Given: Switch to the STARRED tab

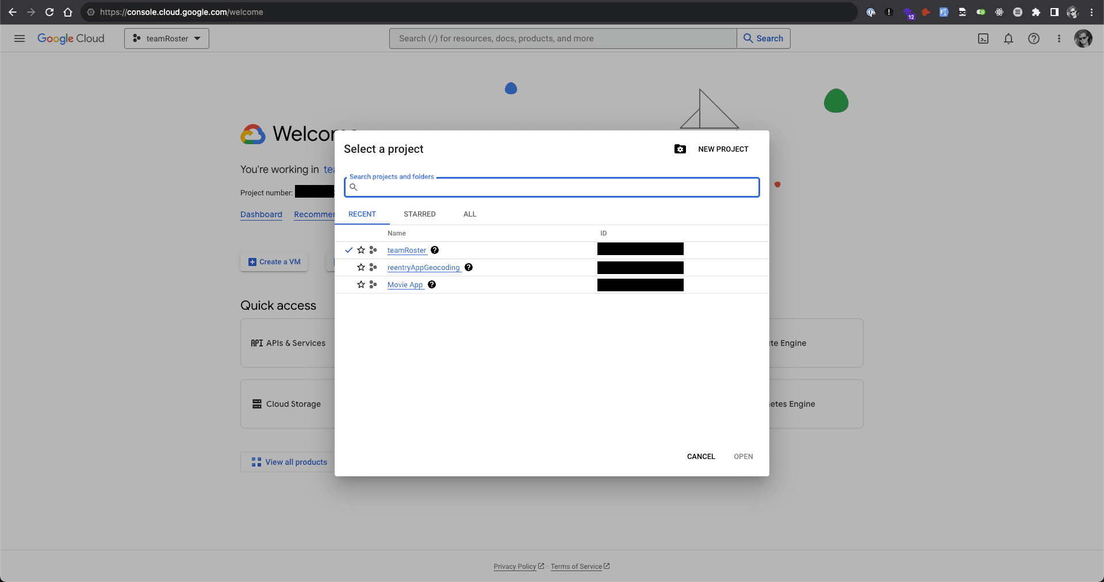Looking at the screenshot, I should (x=420, y=214).
